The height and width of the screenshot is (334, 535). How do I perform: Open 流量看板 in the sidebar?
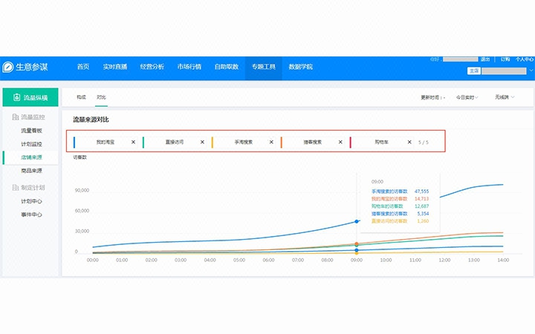click(31, 131)
